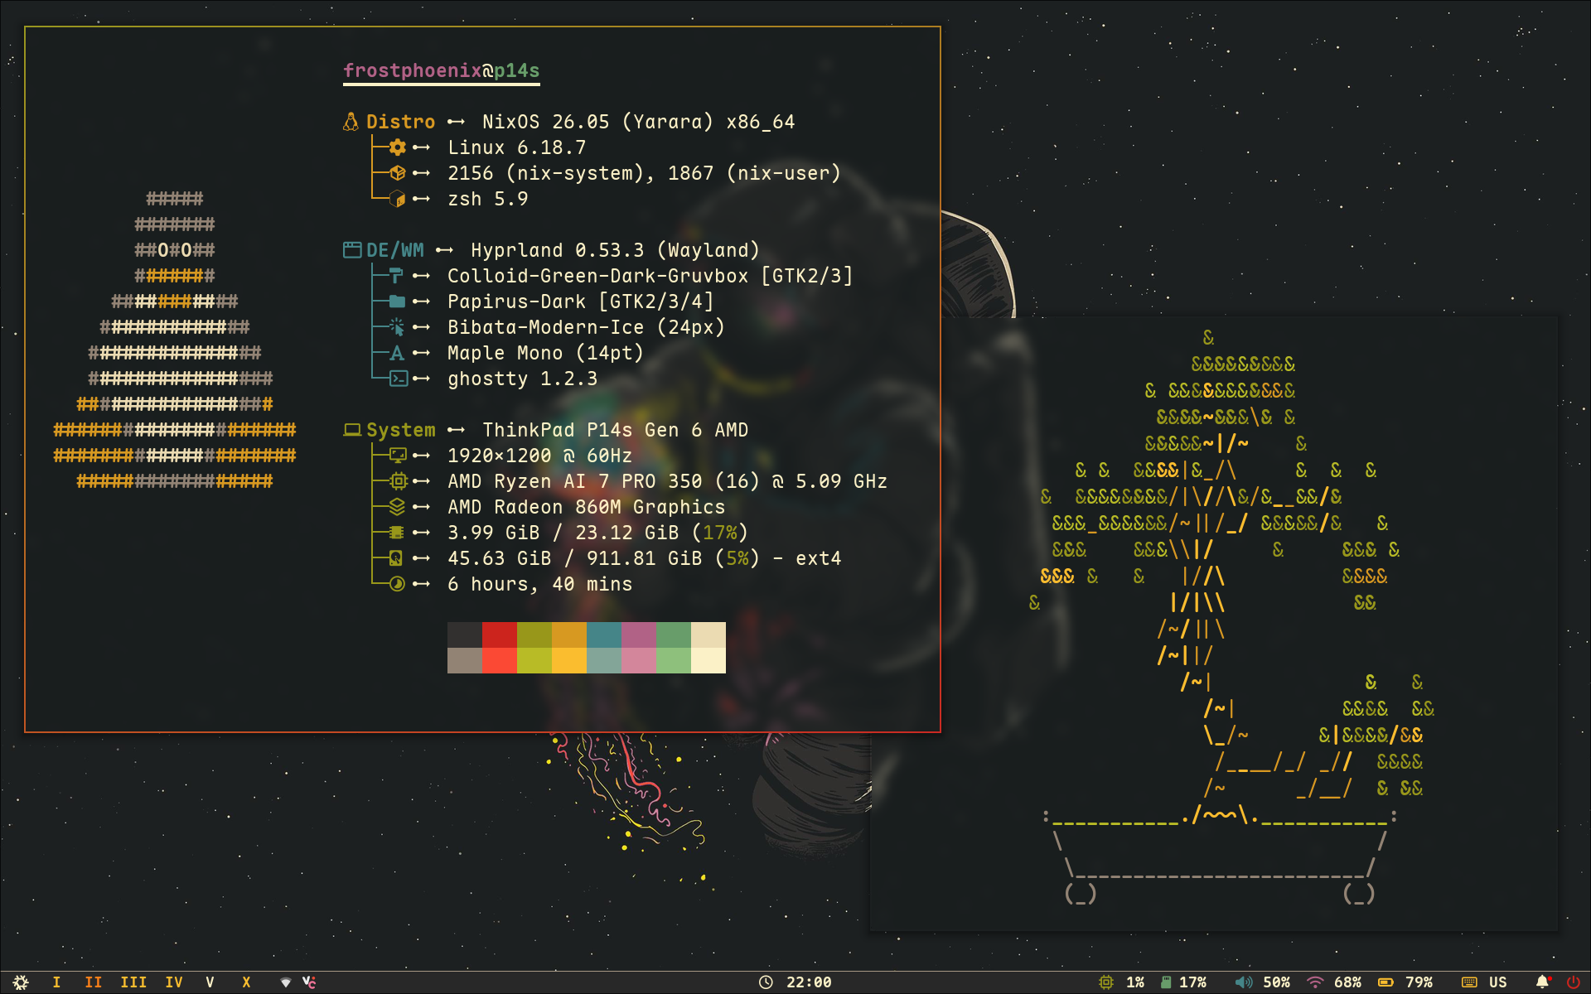Viewport: 1591px width, 994px height.
Task: Open the NixOS snowflake launcher icon
Action: pyautogui.click(x=21, y=982)
